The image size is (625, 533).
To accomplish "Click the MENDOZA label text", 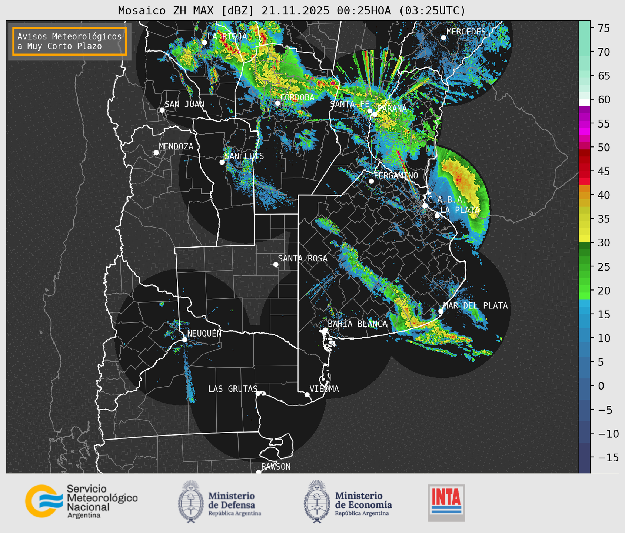I will click(x=176, y=146).
